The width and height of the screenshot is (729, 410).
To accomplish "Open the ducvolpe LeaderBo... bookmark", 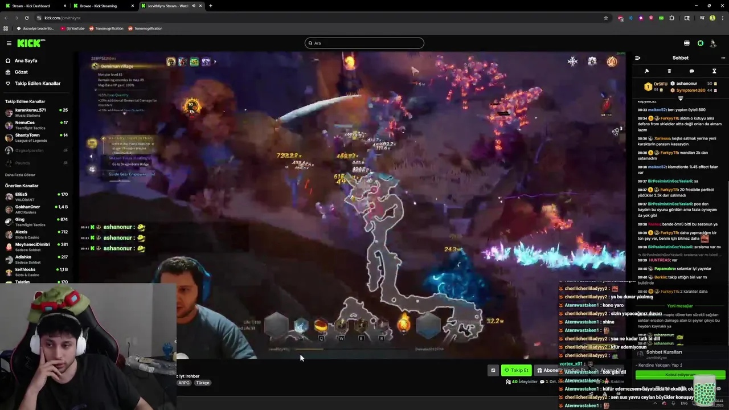I will (x=35, y=28).
